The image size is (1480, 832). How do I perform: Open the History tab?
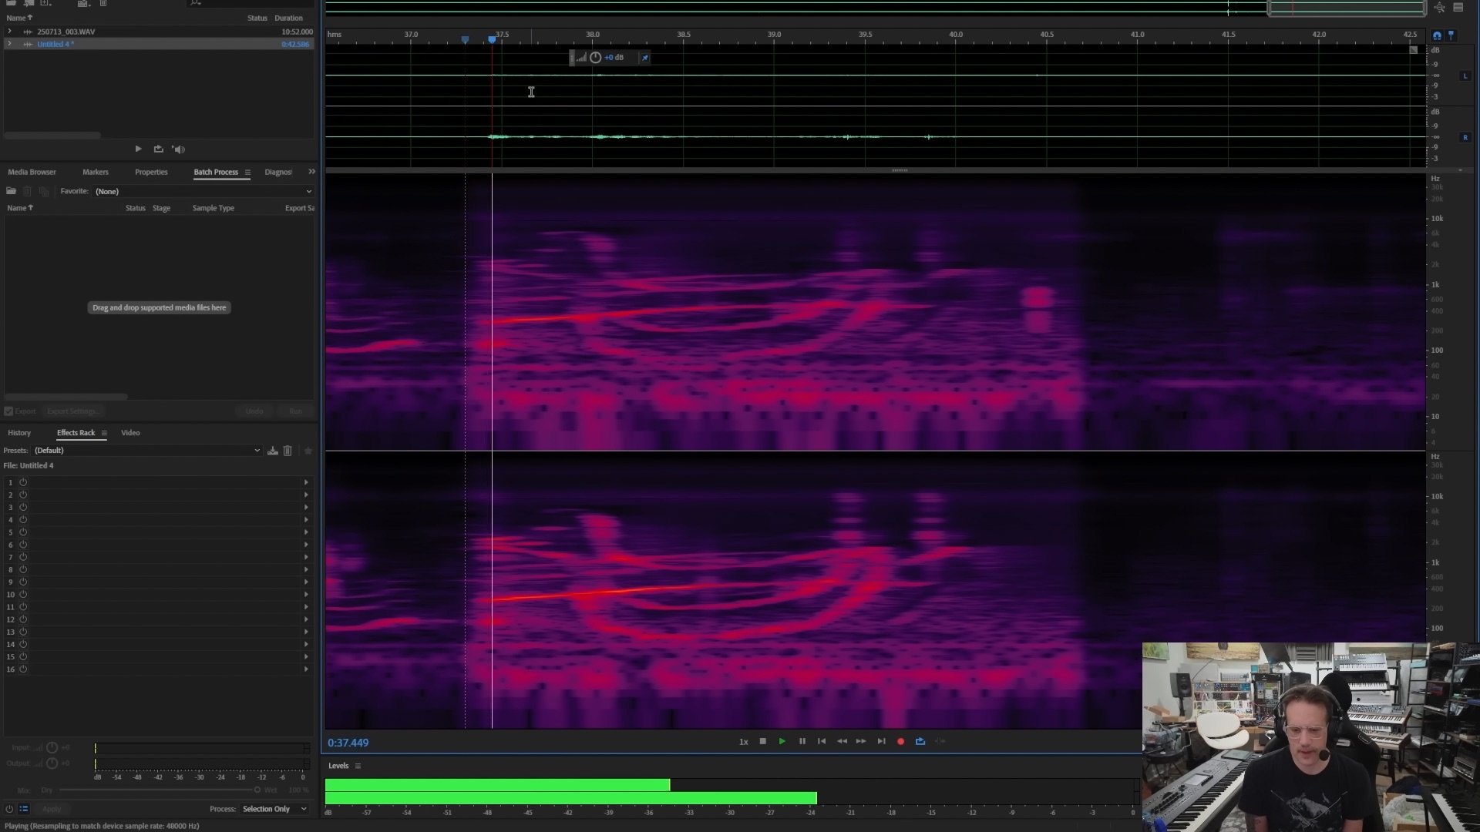[x=19, y=433]
